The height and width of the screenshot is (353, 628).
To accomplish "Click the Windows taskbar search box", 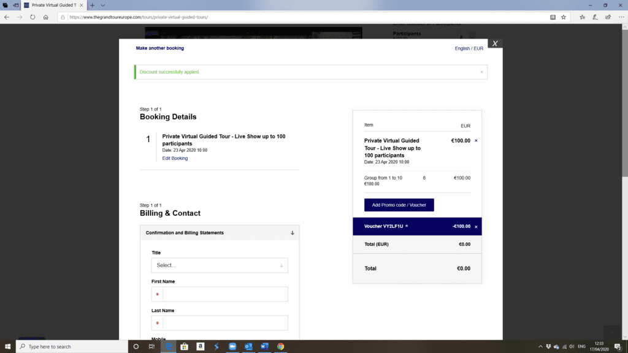I will click(72, 347).
